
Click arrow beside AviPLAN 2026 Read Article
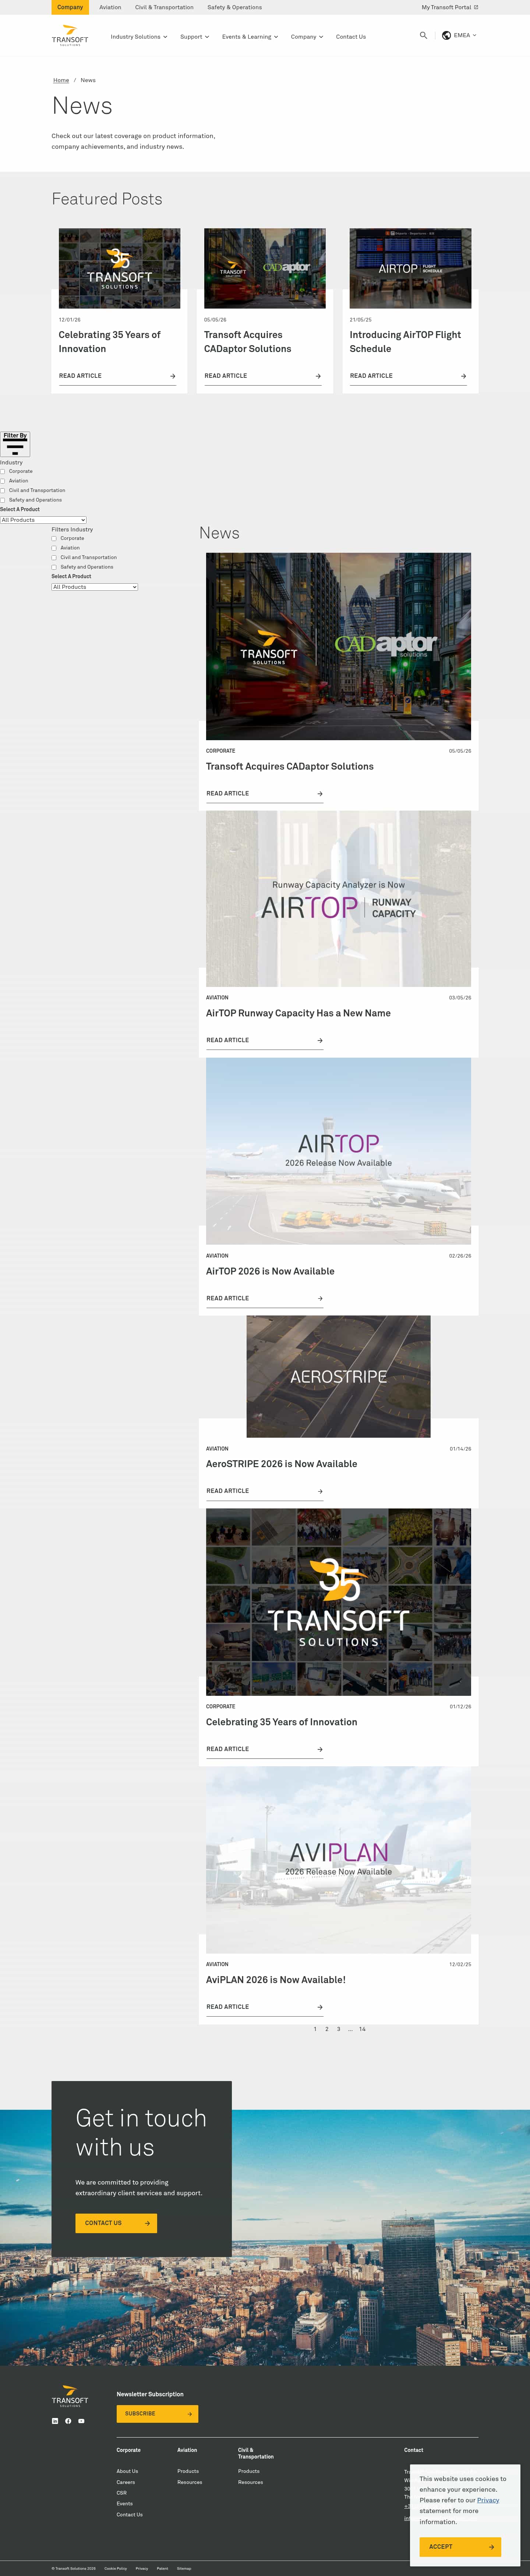point(320,2007)
